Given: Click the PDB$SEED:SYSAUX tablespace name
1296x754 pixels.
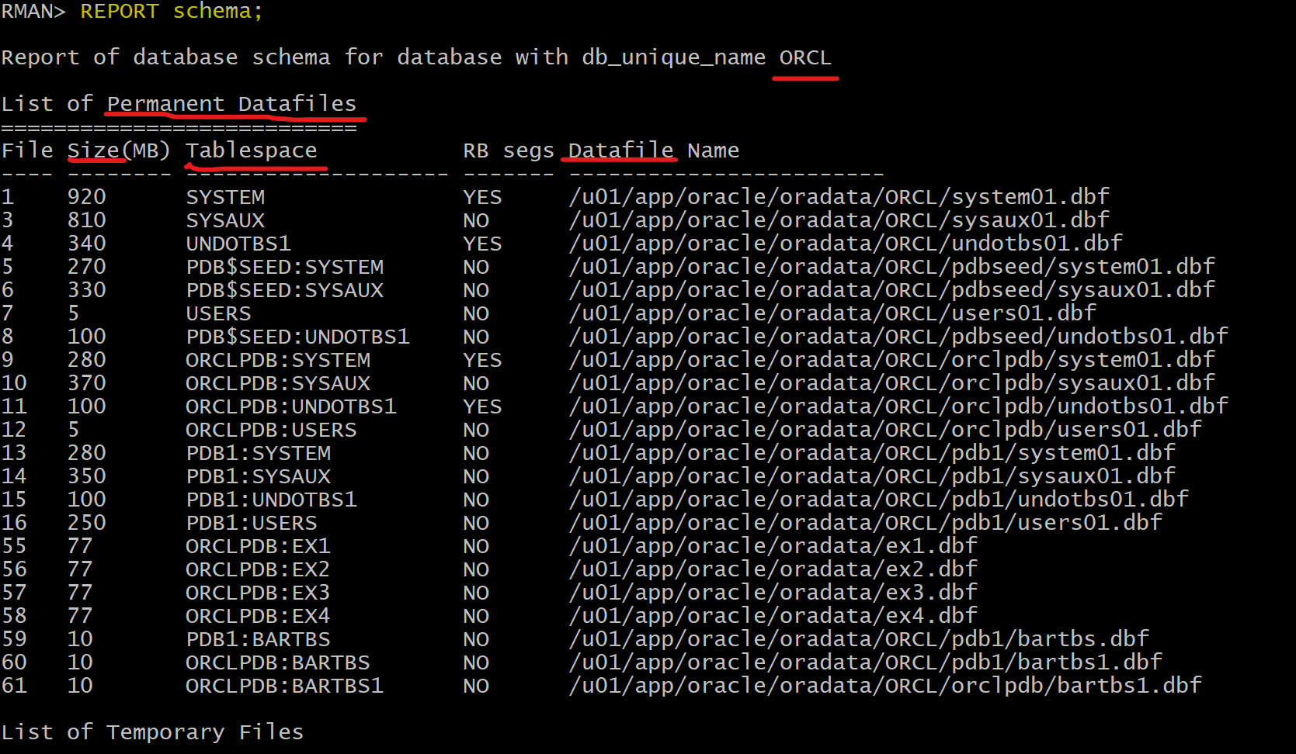Looking at the screenshot, I should (285, 290).
